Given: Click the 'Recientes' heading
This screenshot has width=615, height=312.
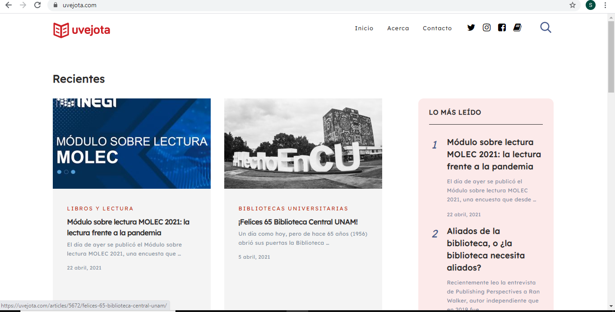Looking at the screenshot, I should pos(79,79).
